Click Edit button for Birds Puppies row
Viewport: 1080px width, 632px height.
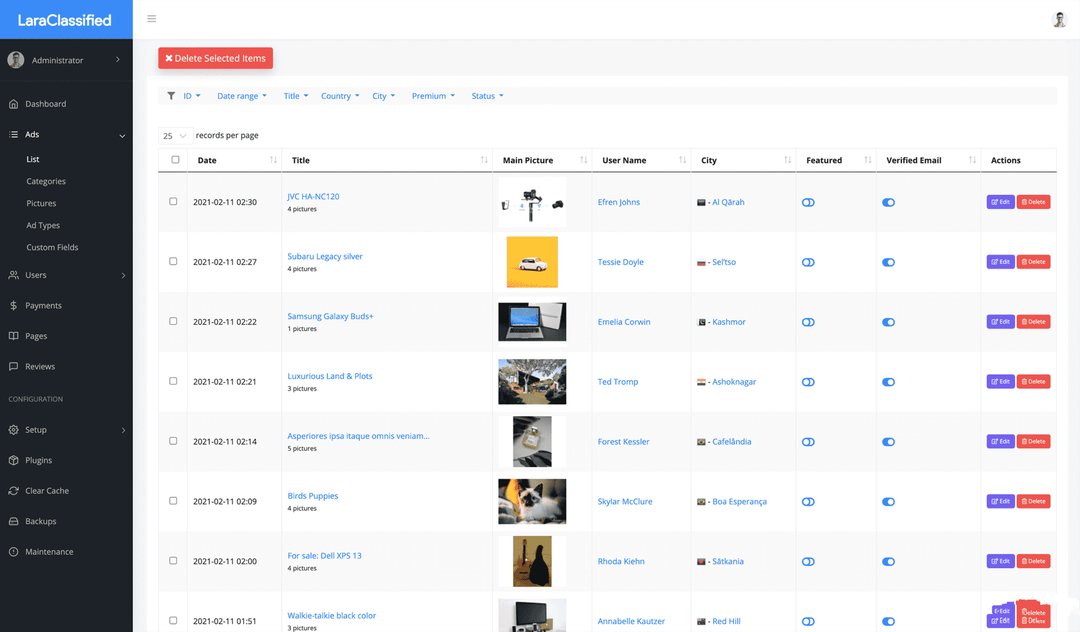[x=1000, y=502]
